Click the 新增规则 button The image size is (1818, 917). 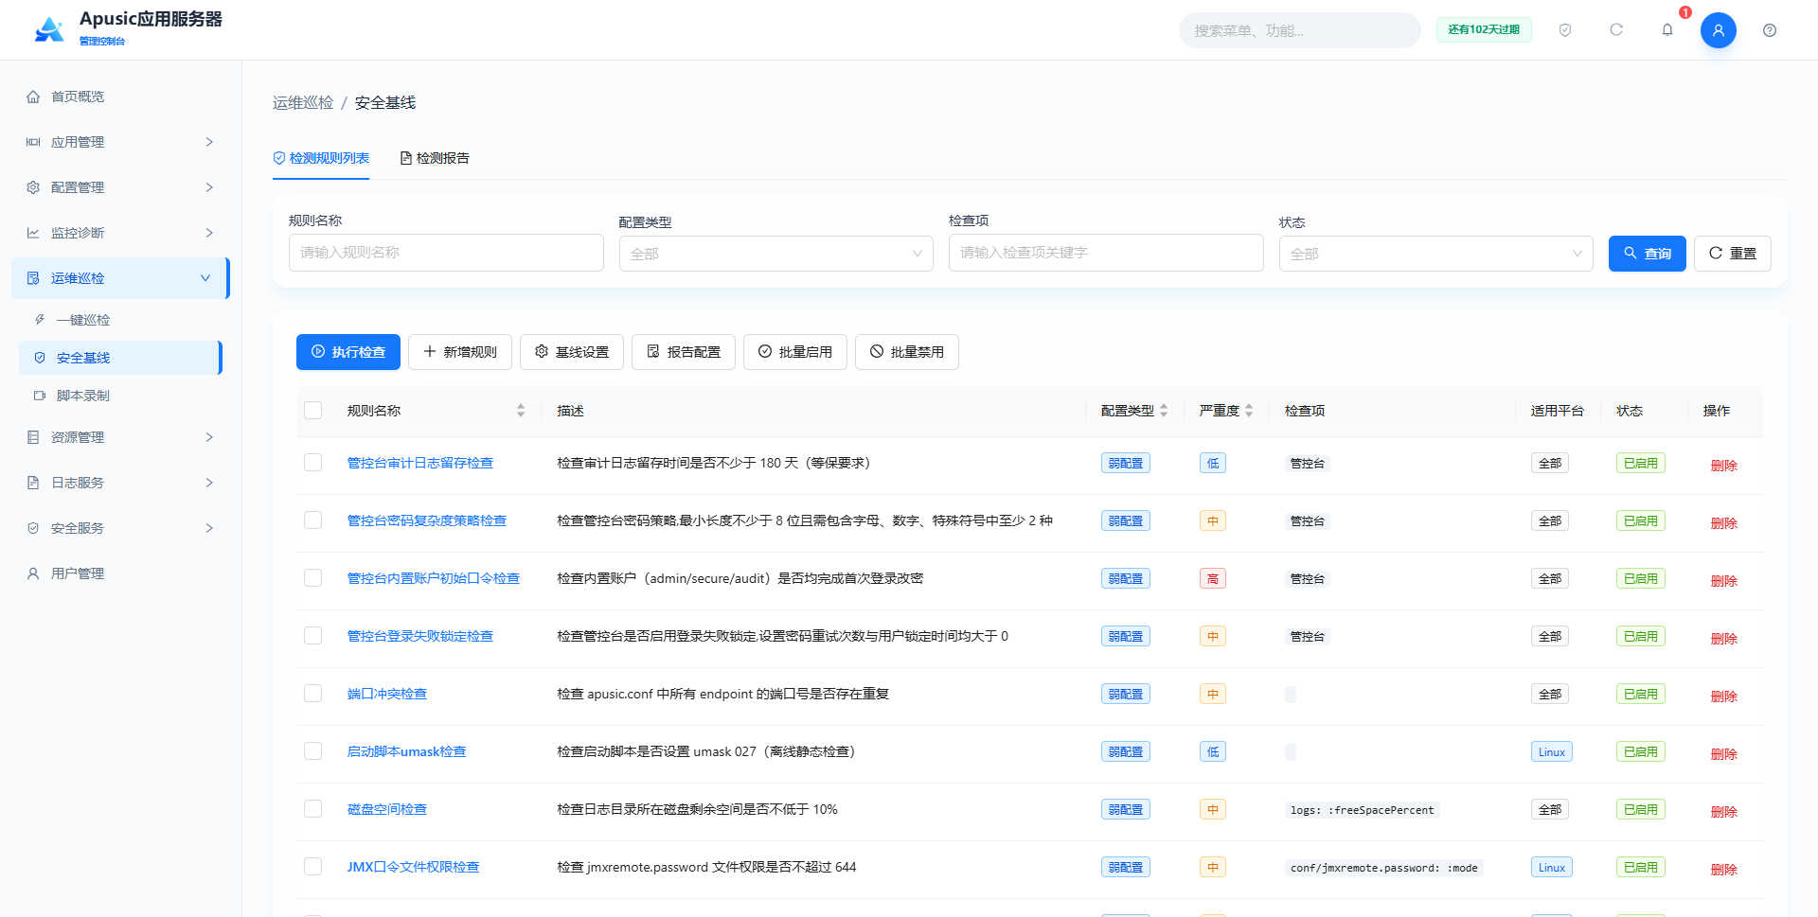[460, 352]
